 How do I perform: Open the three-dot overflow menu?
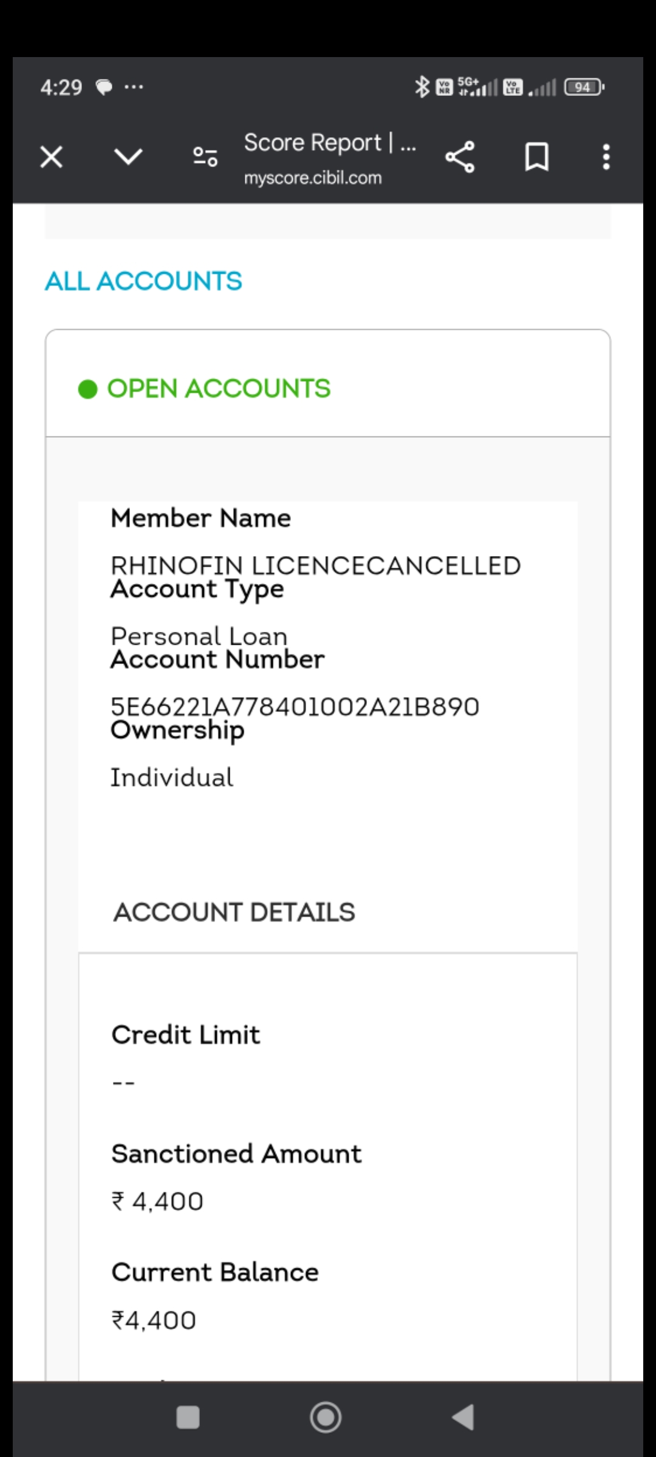point(606,157)
